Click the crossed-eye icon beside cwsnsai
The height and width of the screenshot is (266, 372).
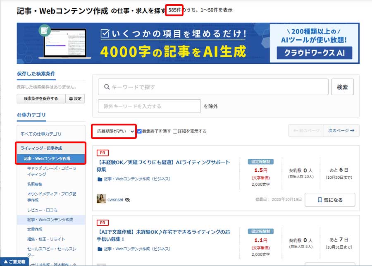click(x=127, y=199)
